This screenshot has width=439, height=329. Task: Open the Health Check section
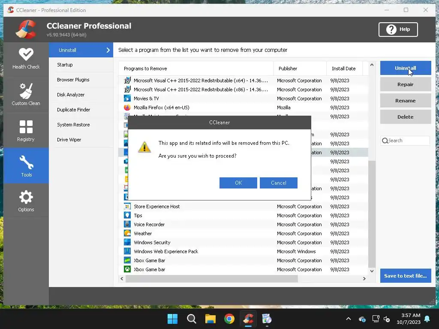pos(26,59)
